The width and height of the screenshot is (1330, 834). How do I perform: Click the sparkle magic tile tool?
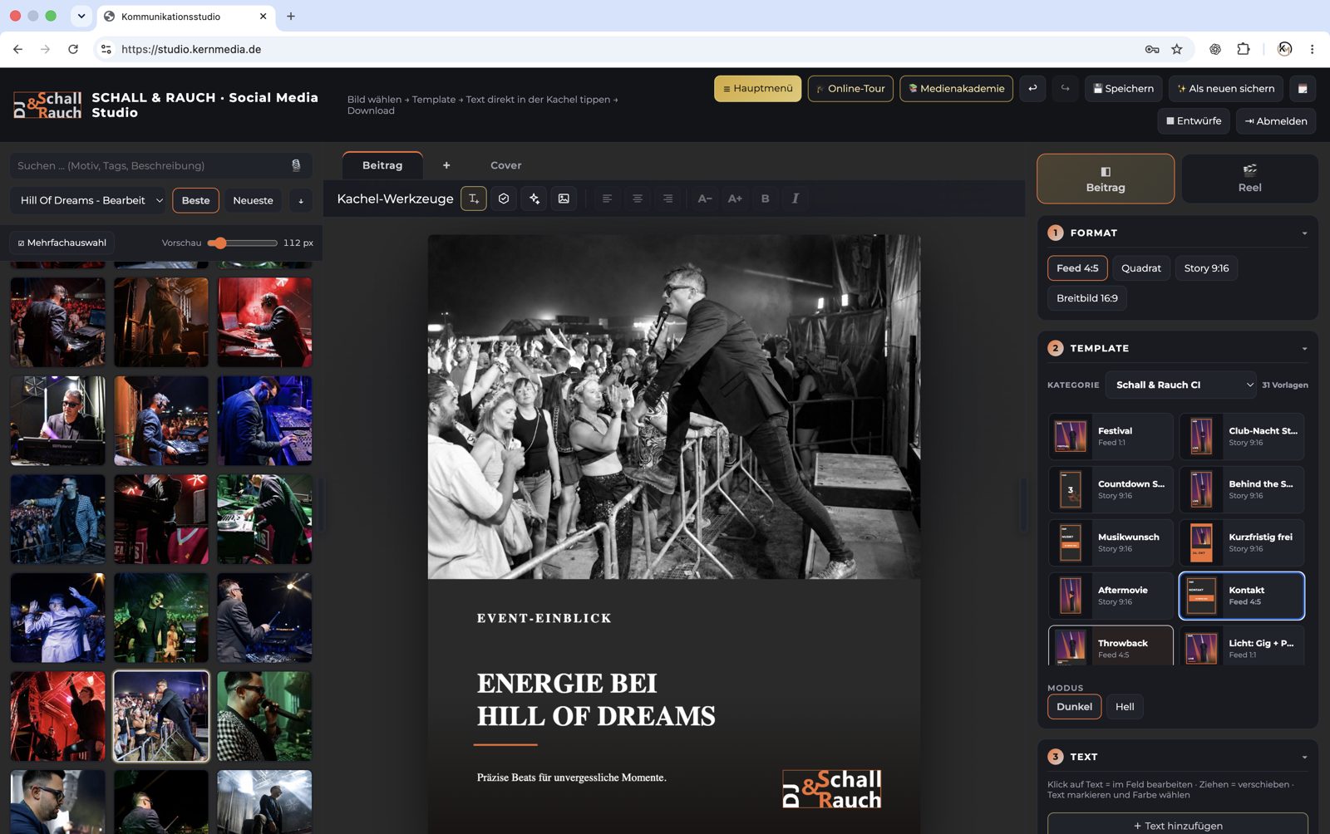pos(534,199)
